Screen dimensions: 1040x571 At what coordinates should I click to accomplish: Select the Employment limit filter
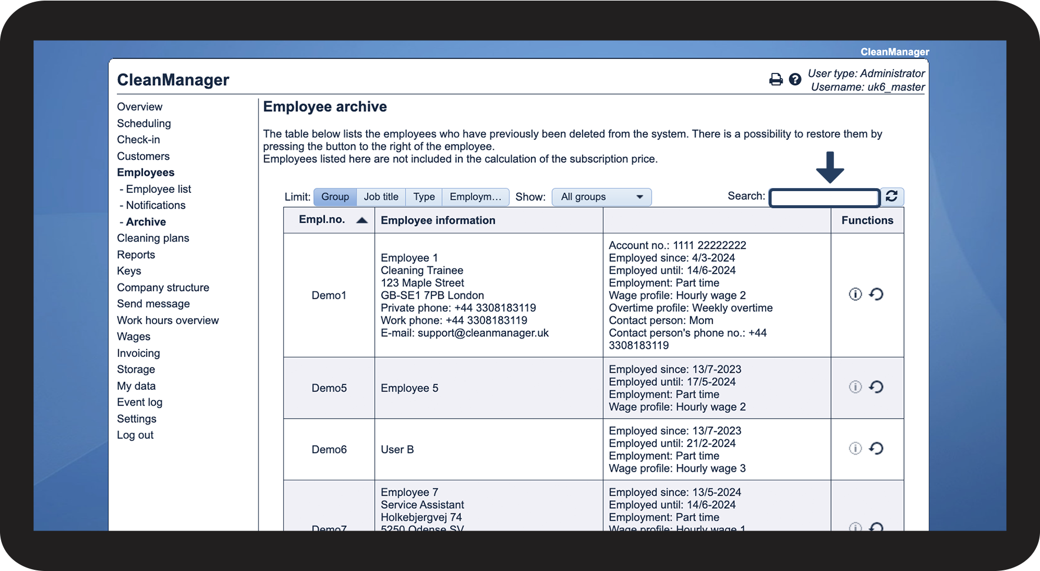[475, 197]
